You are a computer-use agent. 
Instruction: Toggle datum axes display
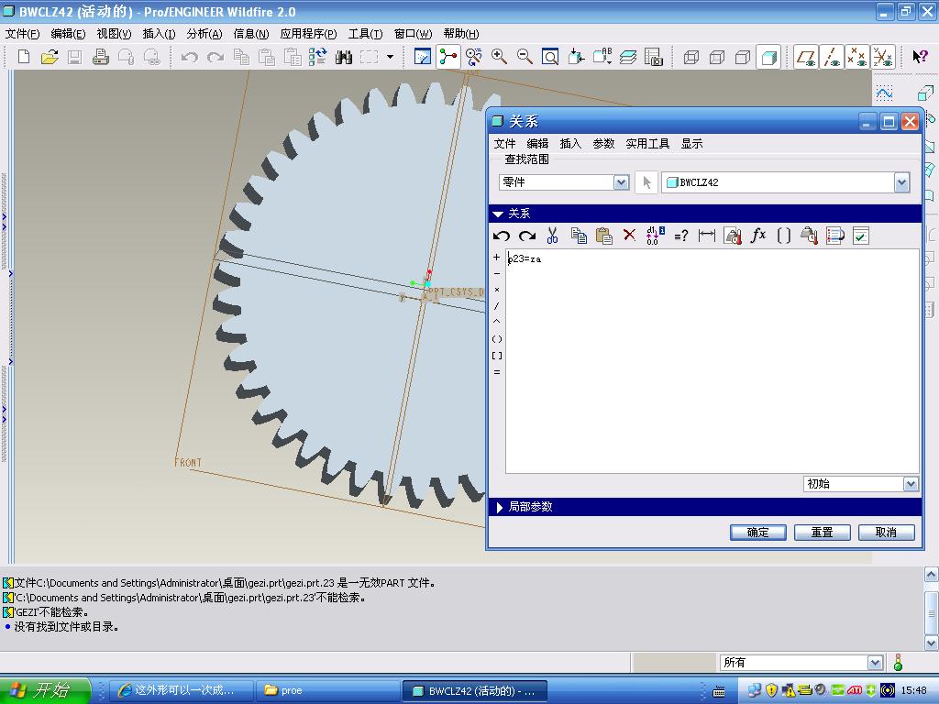tap(832, 57)
